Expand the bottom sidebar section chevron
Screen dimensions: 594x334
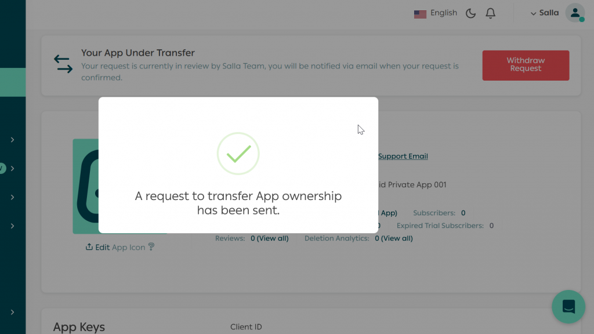[x=13, y=313]
